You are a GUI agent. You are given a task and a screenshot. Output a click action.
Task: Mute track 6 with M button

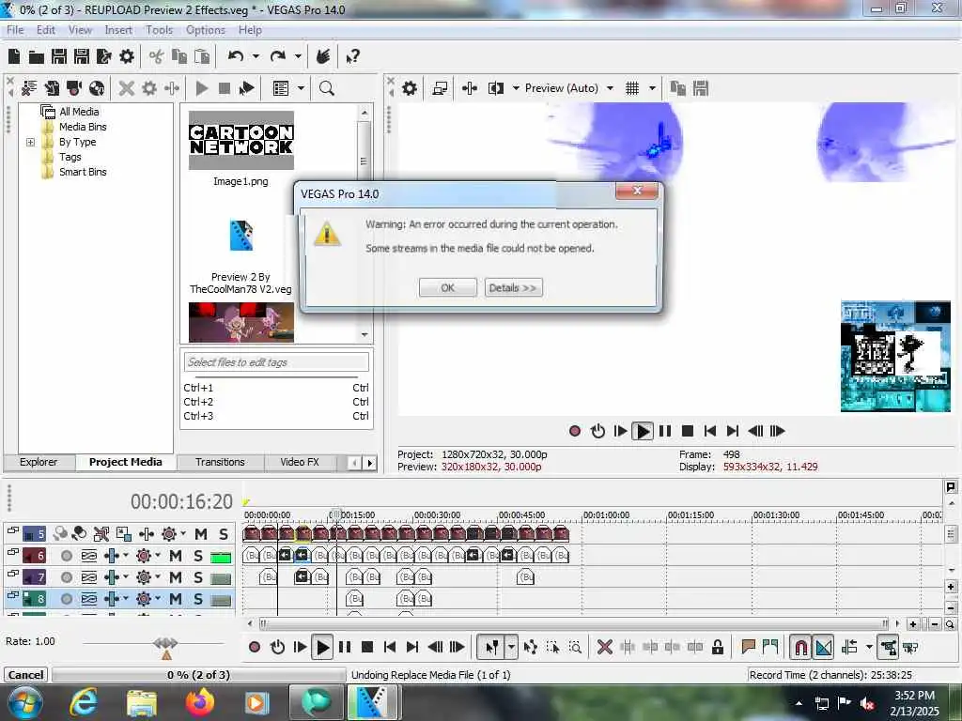(x=176, y=556)
